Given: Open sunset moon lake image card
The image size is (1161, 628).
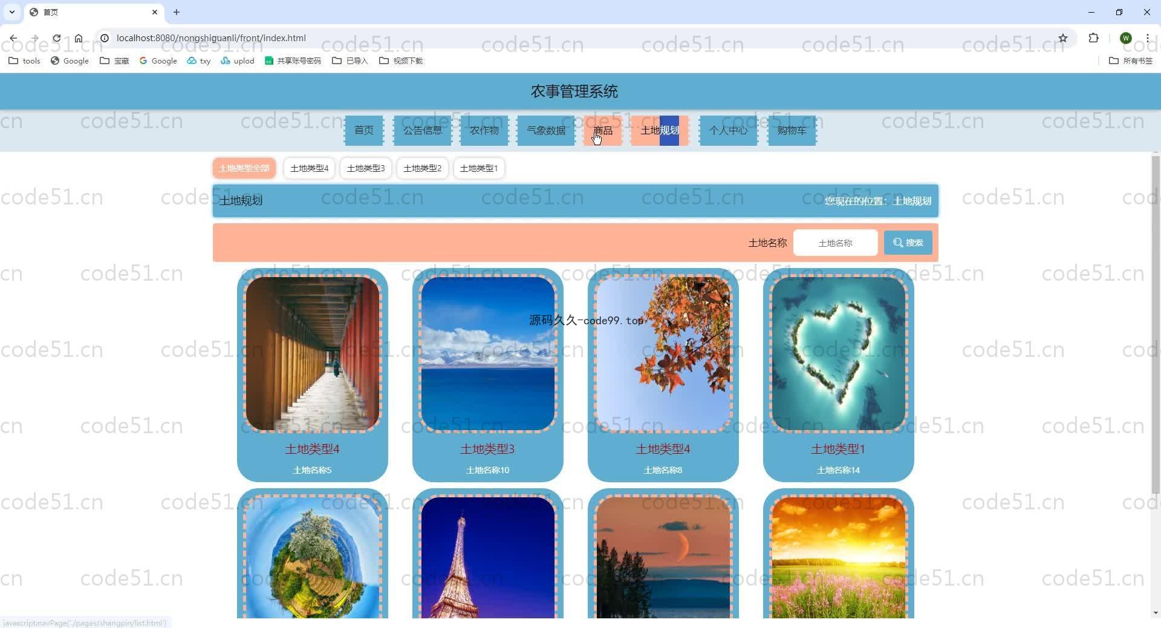Looking at the screenshot, I should click(663, 557).
